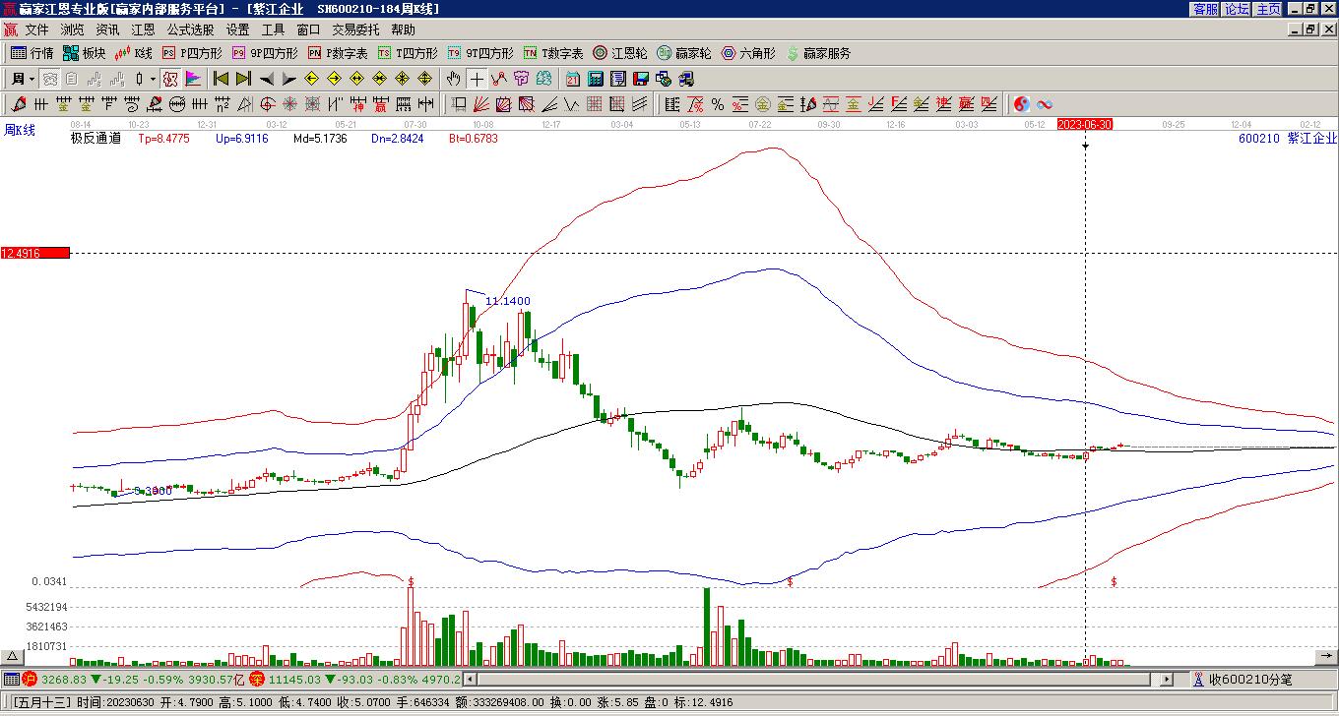Click the 极反通道 indicator name
The width and height of the screenshot is (1339, 716).
tap(96, 139)
